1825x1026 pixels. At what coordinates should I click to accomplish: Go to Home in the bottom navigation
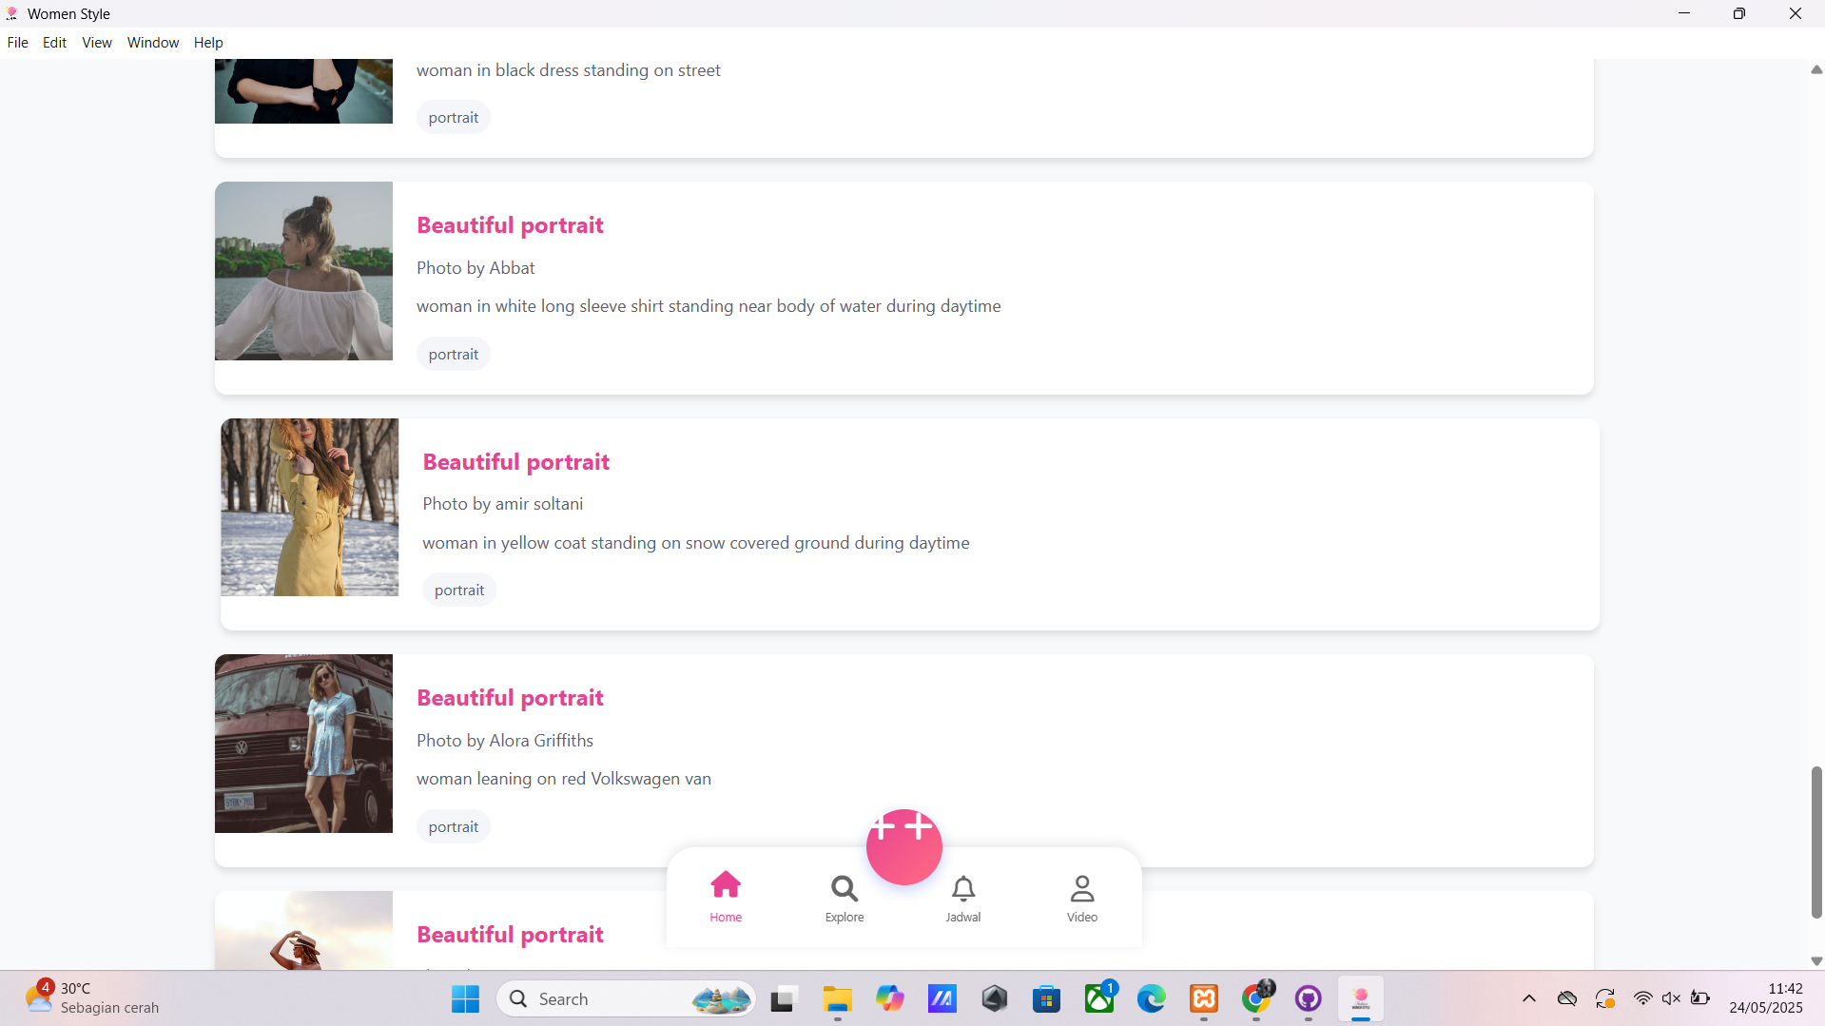click(726, 897)
